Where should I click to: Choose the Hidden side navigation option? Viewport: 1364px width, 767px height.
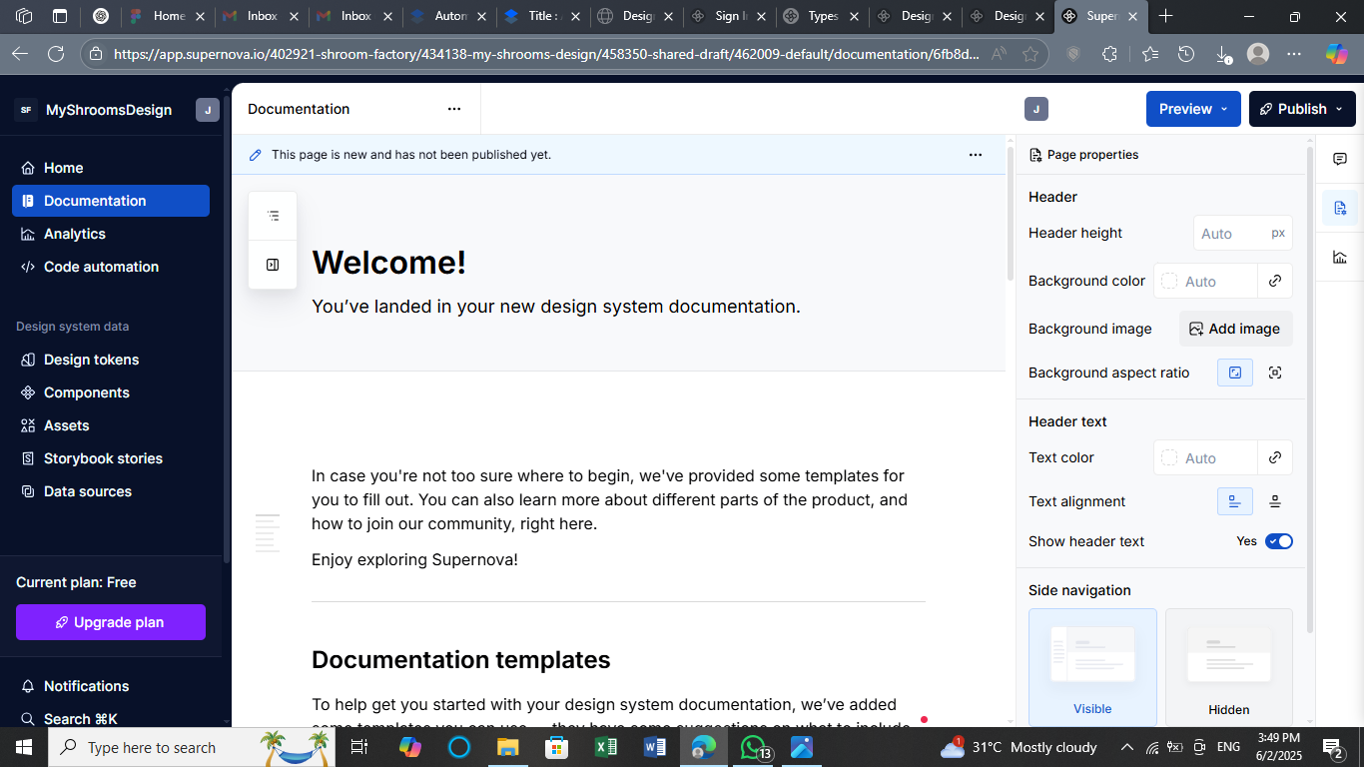coord(1228,659)
